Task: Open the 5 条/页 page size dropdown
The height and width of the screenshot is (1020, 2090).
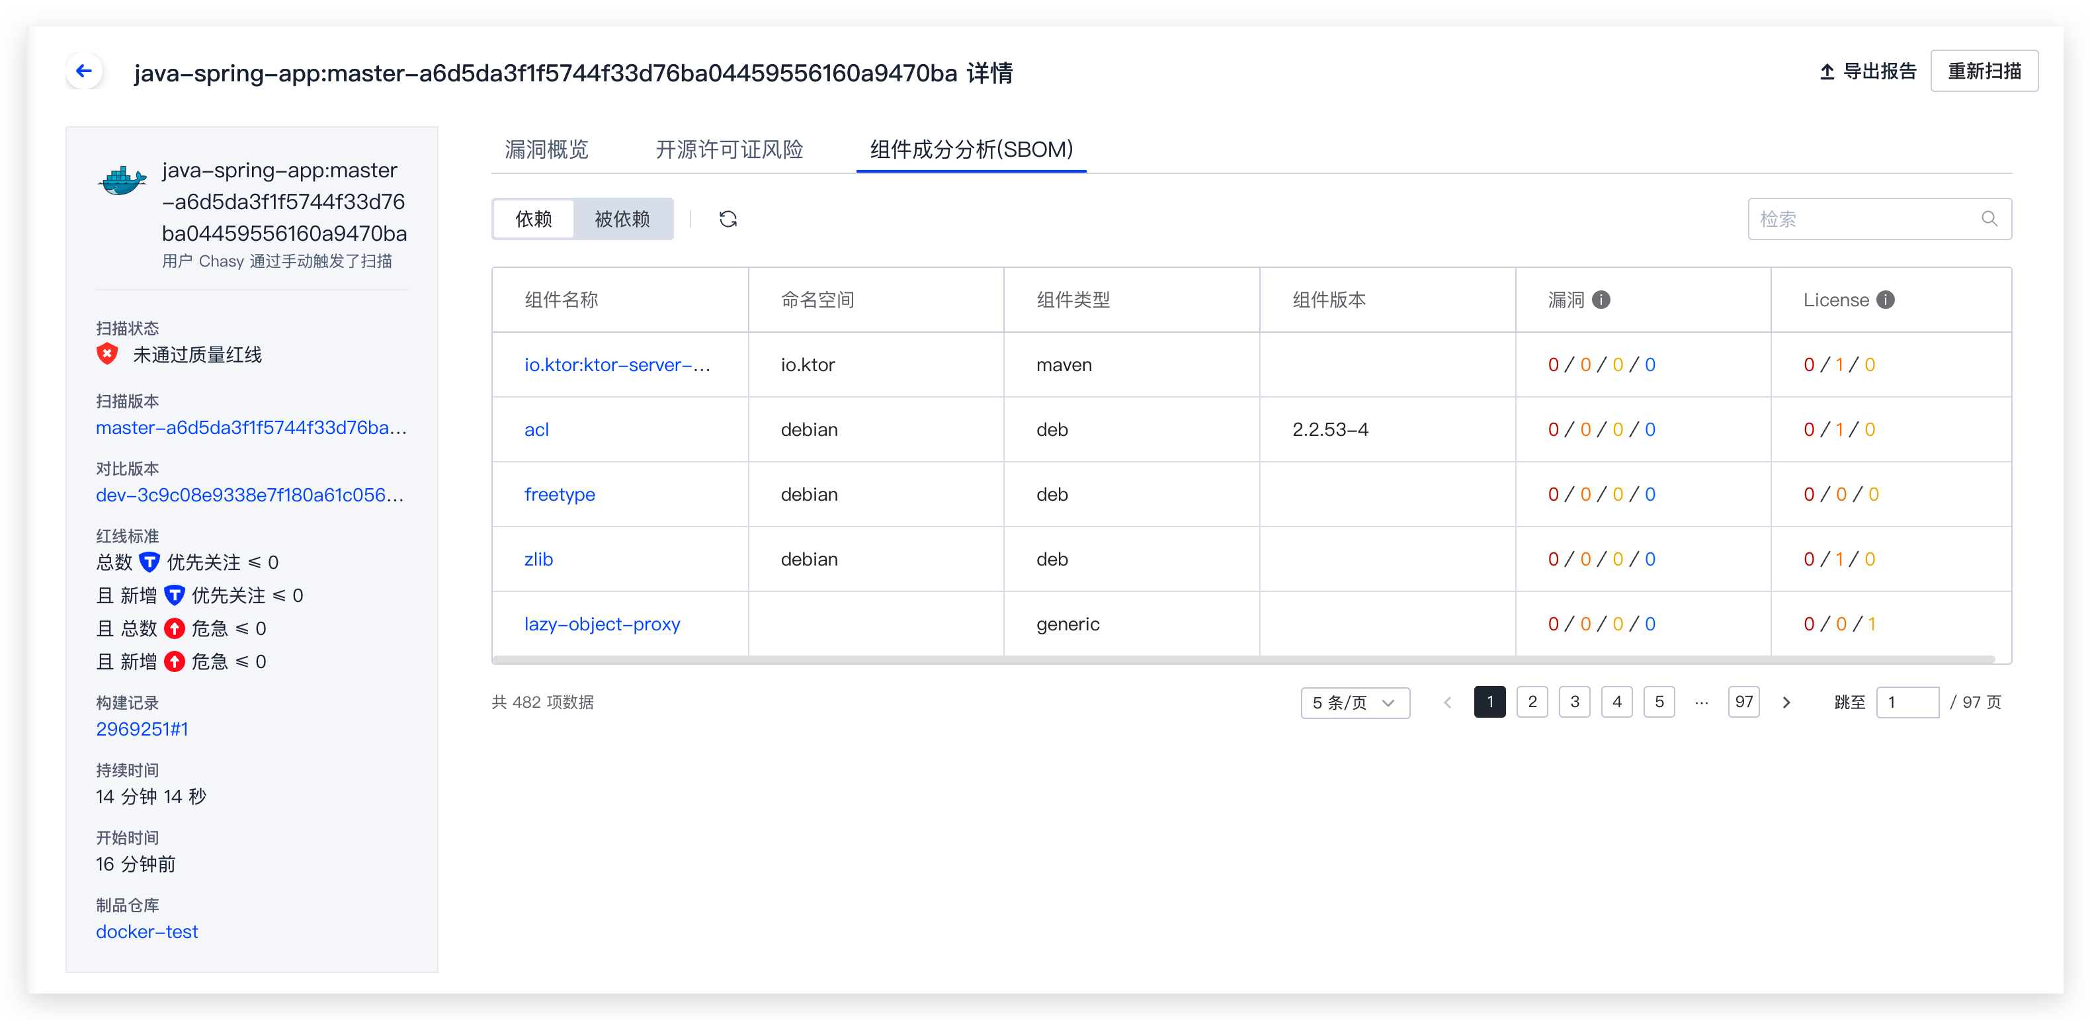Action: 1354,702
